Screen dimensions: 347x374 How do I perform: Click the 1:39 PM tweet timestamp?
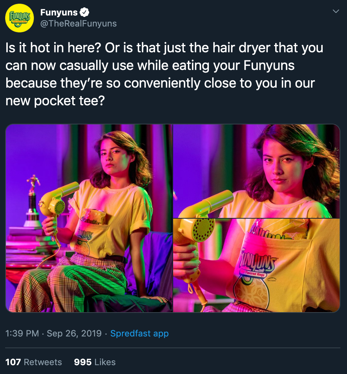pyautogui.click(x=22, y=333)
